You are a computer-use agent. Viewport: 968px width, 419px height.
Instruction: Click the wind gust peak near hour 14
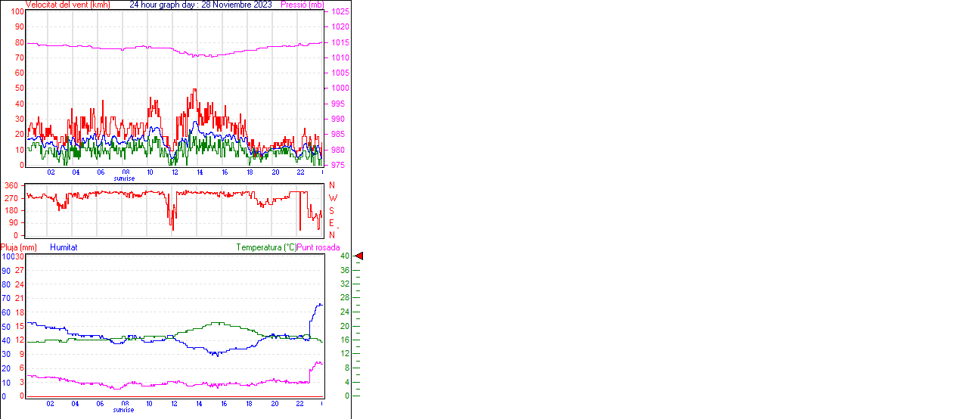click(x=194, y=90)
